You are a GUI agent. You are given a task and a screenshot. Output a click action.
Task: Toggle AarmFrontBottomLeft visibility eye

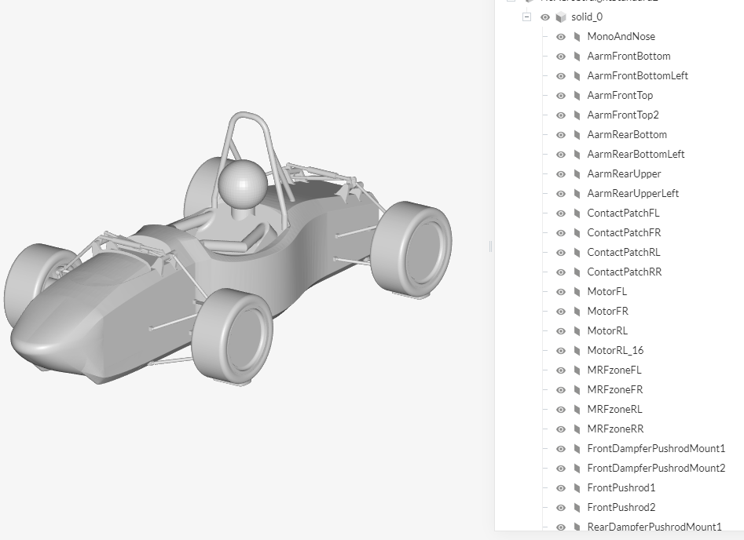(561, 76)
